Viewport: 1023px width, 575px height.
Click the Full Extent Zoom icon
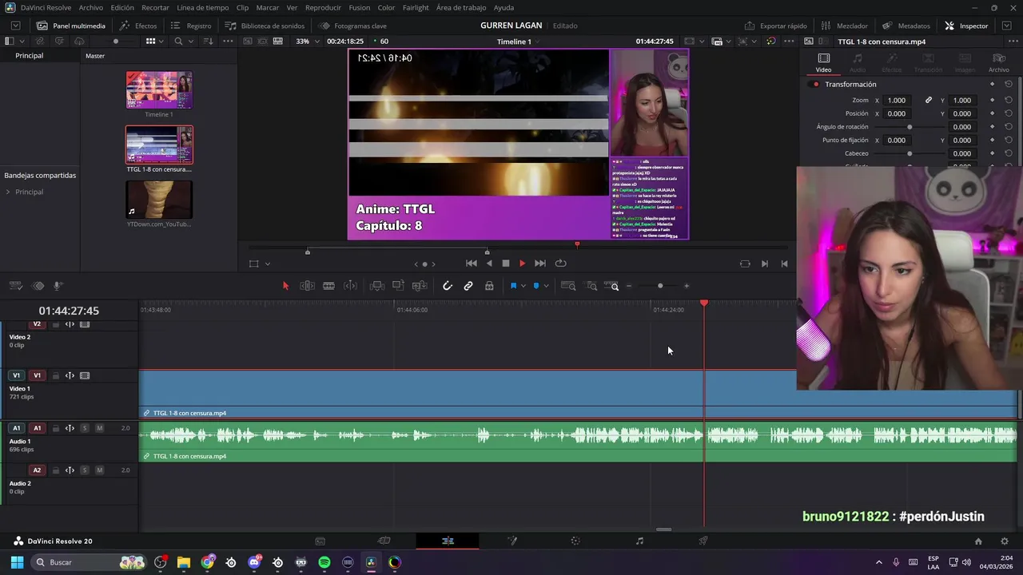click(x=568, y=286)
